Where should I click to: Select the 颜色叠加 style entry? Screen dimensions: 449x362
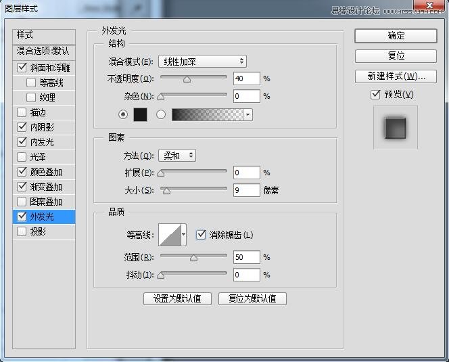pyautogui.click(x=46, y=172)
